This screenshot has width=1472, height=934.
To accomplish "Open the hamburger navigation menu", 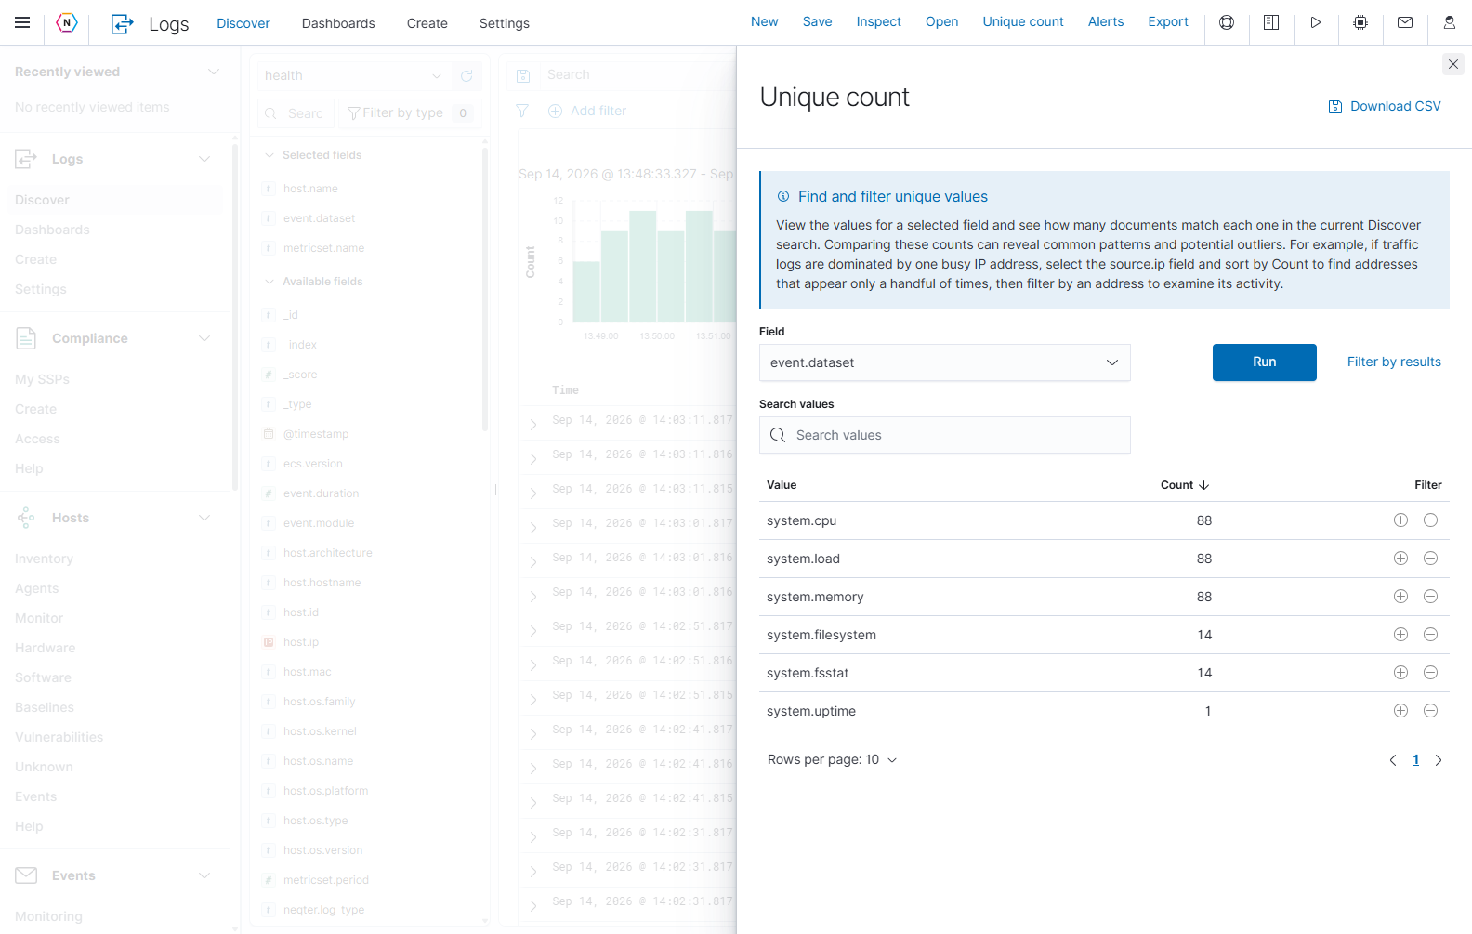I will tap(22, 22).
